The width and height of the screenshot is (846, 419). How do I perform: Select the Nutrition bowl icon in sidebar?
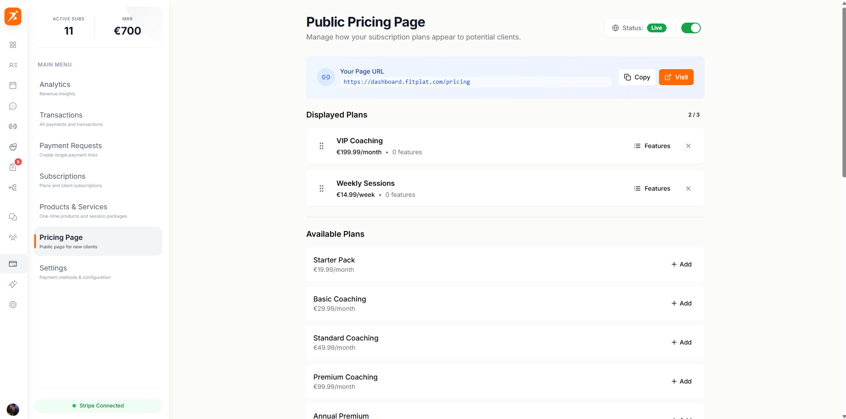(13, 147)
